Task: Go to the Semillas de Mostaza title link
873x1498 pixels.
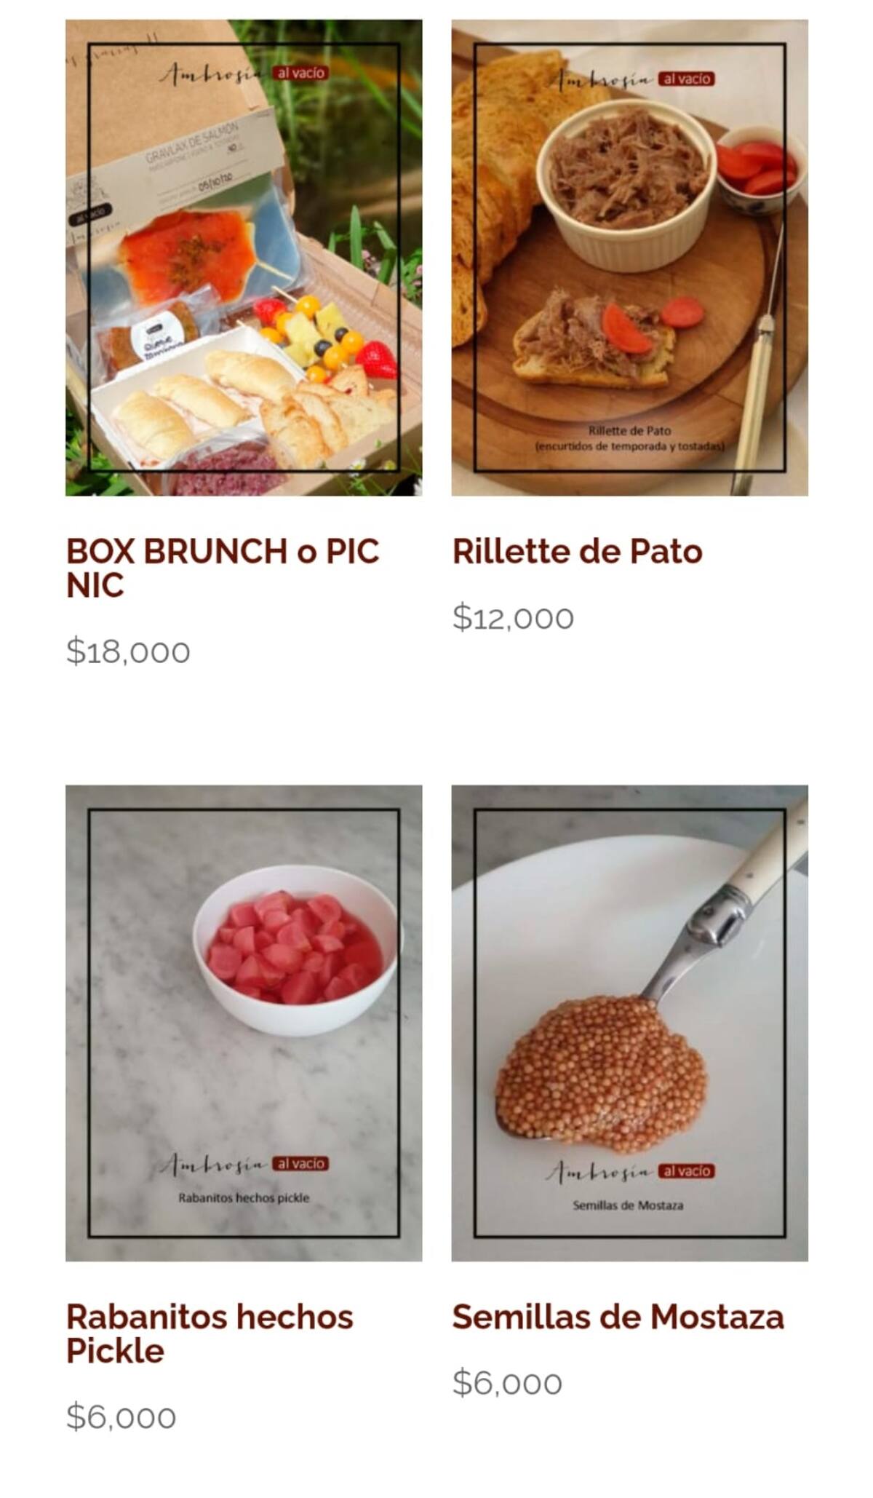Action: 618,1317
